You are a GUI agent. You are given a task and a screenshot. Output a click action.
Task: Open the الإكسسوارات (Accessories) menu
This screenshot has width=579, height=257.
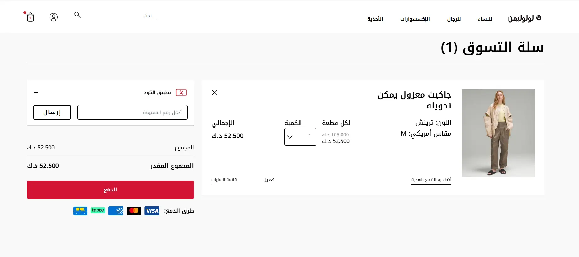[x=415, y=19]
